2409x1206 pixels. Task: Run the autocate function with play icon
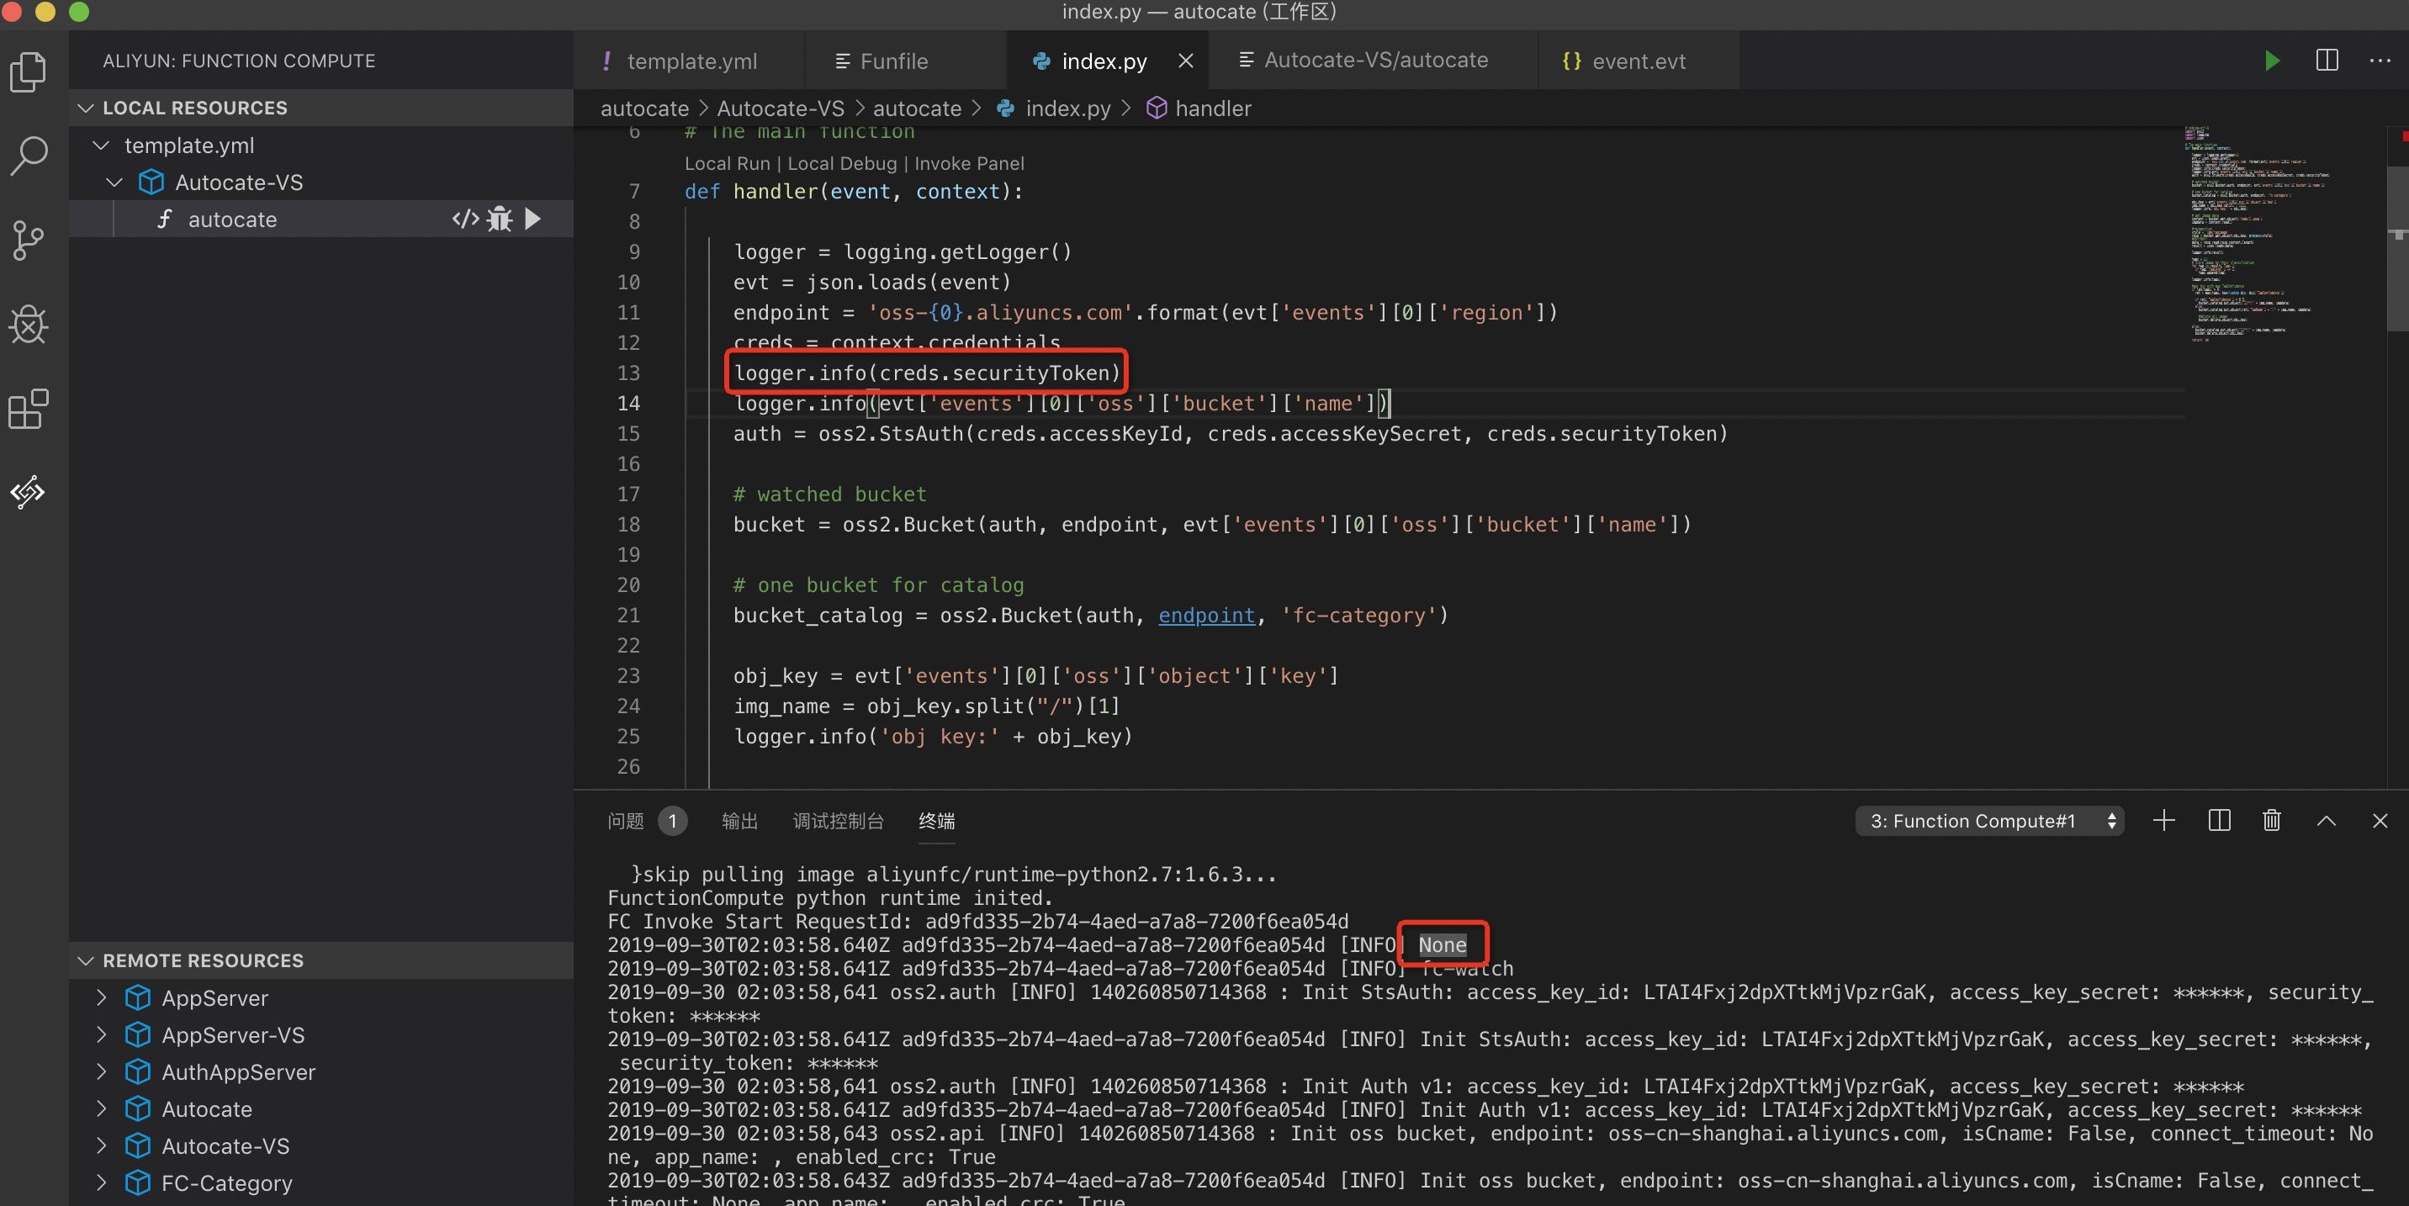[x=532, y=219]
